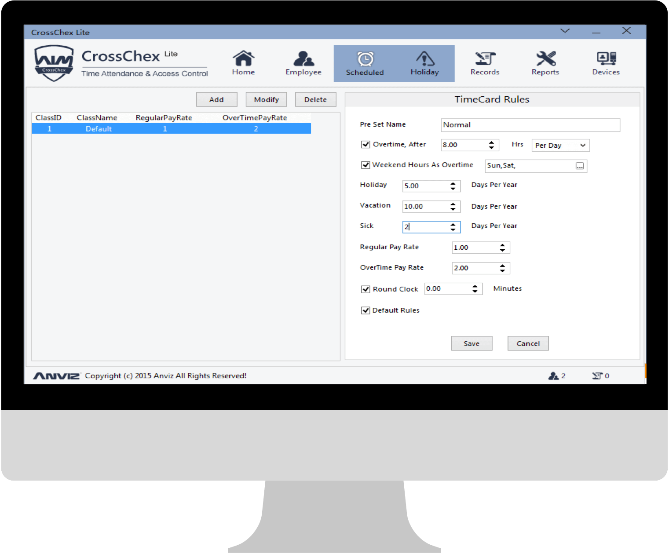Viewport: 669px width, 554px height.
Task: Click the records count icon in status bar
Action: (598, 375)
